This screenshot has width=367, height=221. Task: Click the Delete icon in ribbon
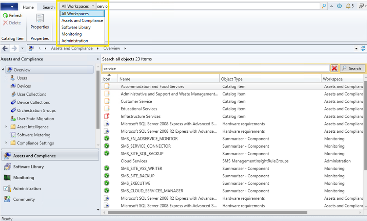[x=6, y=23]
